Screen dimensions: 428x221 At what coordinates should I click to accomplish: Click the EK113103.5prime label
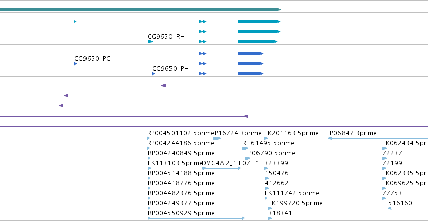(175, 163)
